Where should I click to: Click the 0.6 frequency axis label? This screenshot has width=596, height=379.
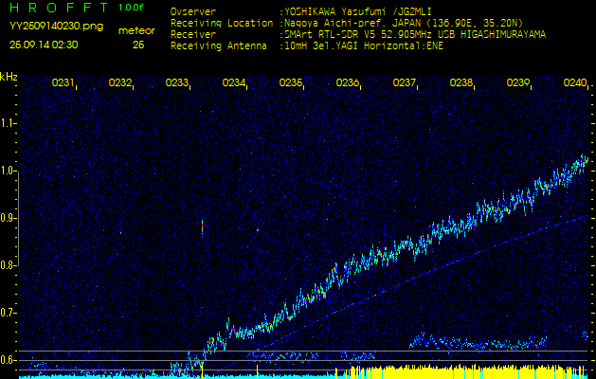(x=9, y=359)
